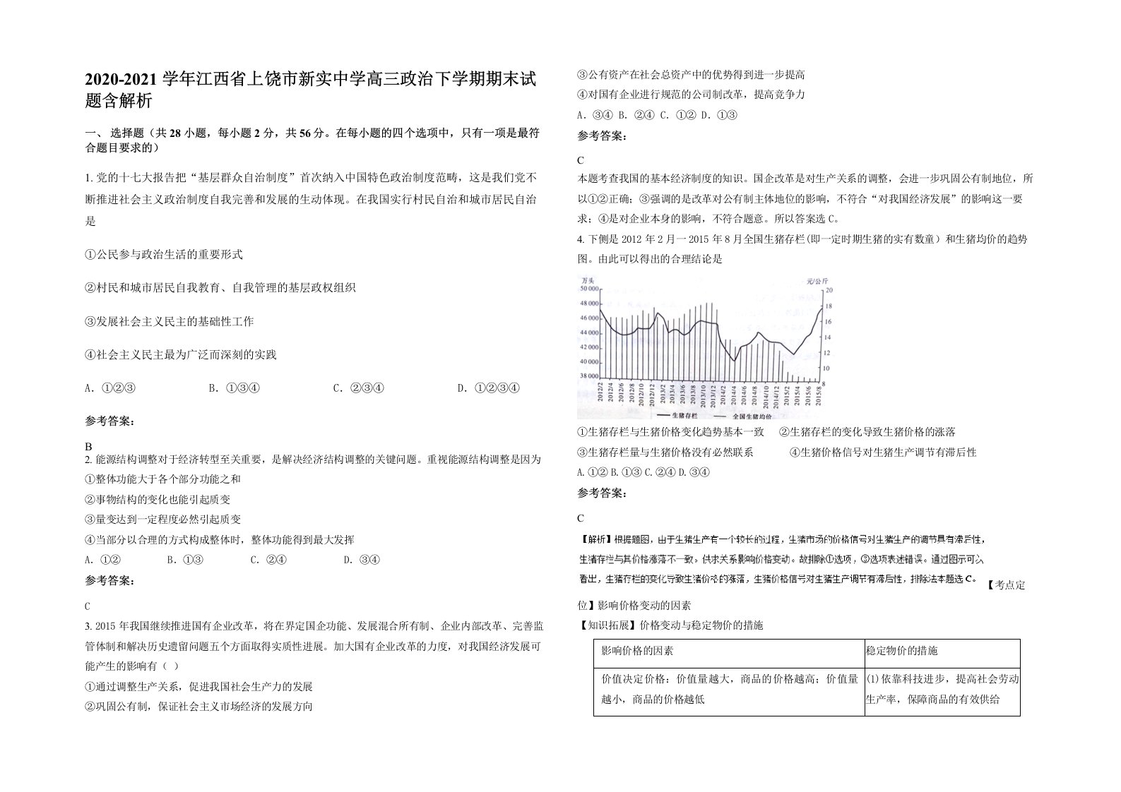Select statement ①公民参与政治生活的重要形式

click(x=164, y=254)
